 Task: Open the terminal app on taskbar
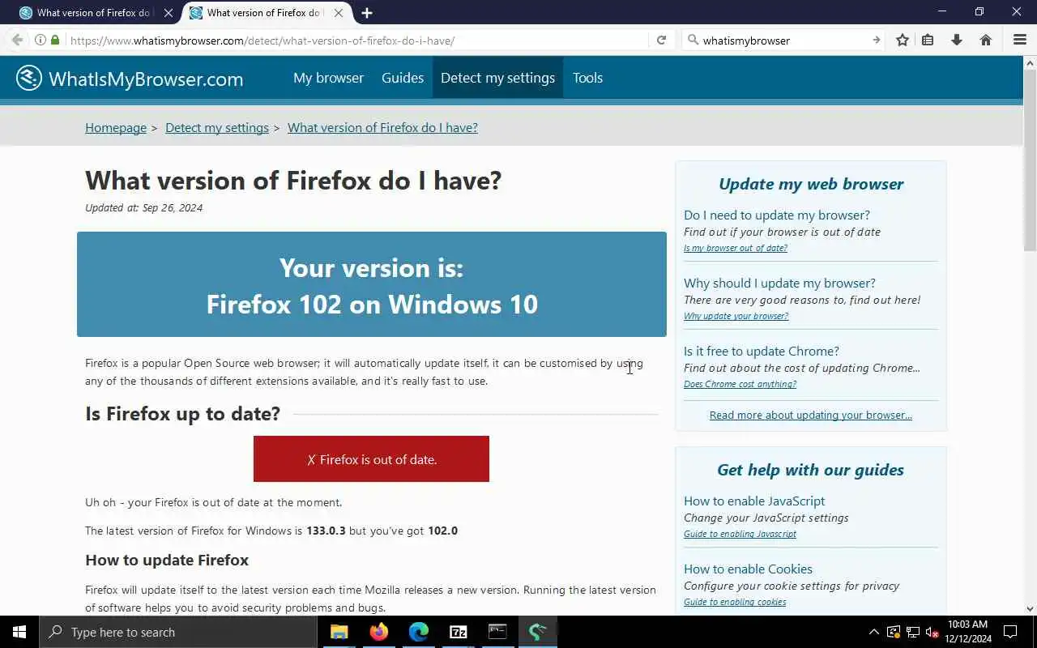(497, 632)
